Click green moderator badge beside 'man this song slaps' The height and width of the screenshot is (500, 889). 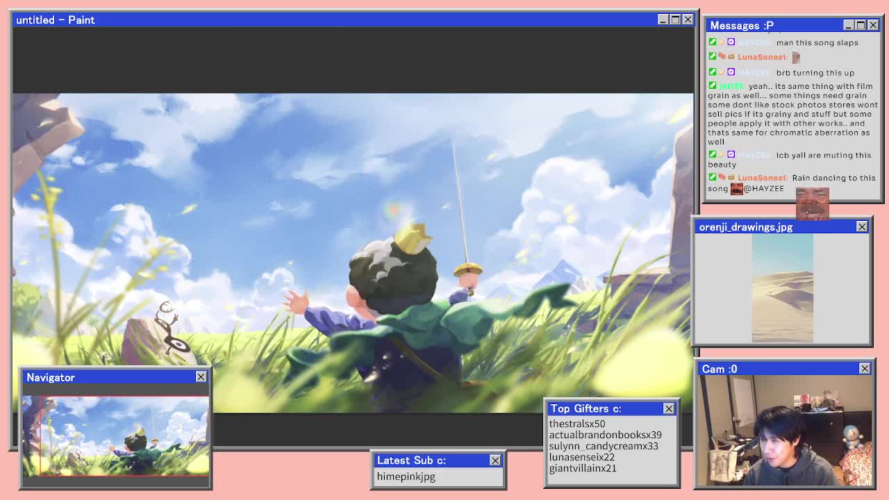point(712,42)
